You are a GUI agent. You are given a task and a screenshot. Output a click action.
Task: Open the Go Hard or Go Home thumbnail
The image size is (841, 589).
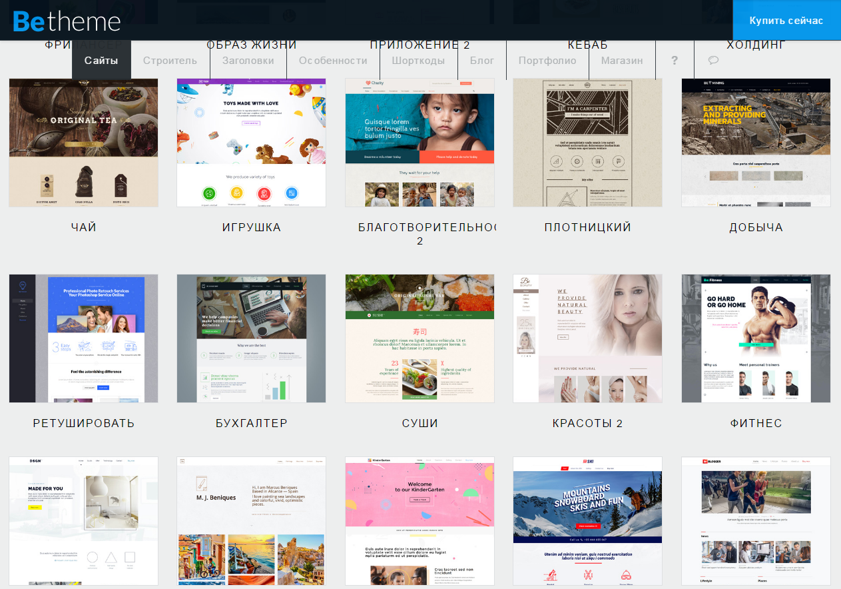click(x=756, y=338)
